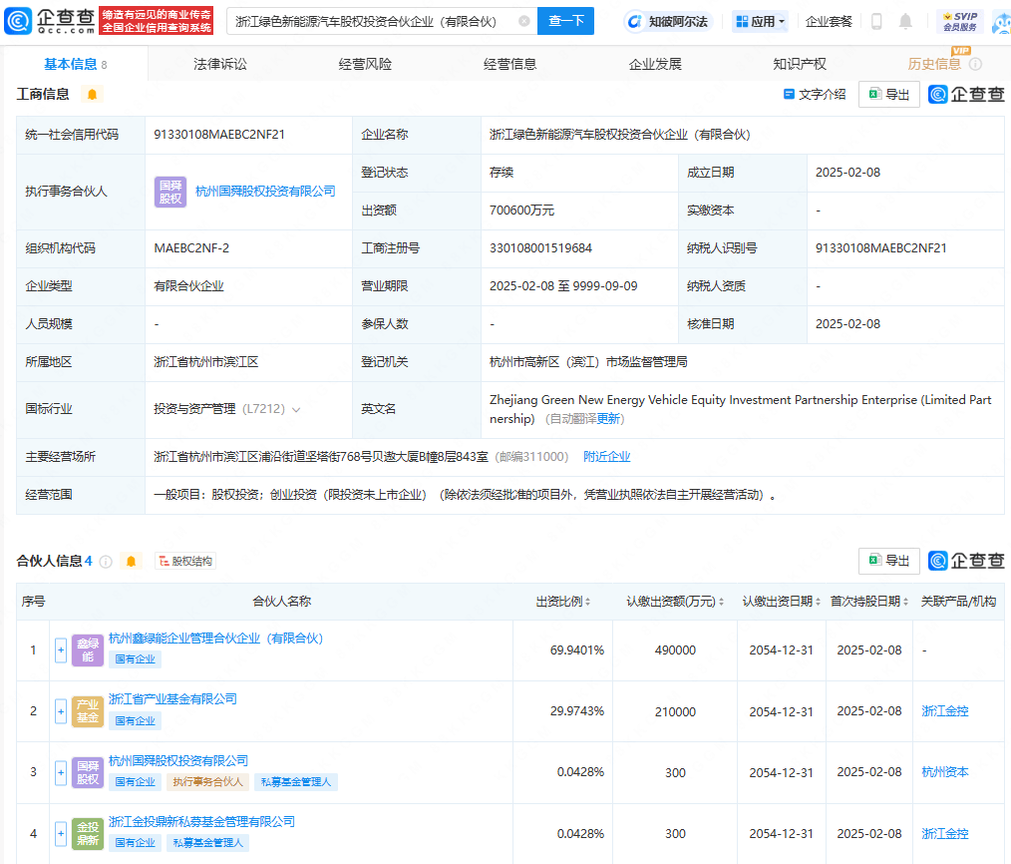Click the 登记机关 value 杭州市高新区(滨江)市场监督管理局
This screenshot has width=1011, height=864.
[588, 362]
